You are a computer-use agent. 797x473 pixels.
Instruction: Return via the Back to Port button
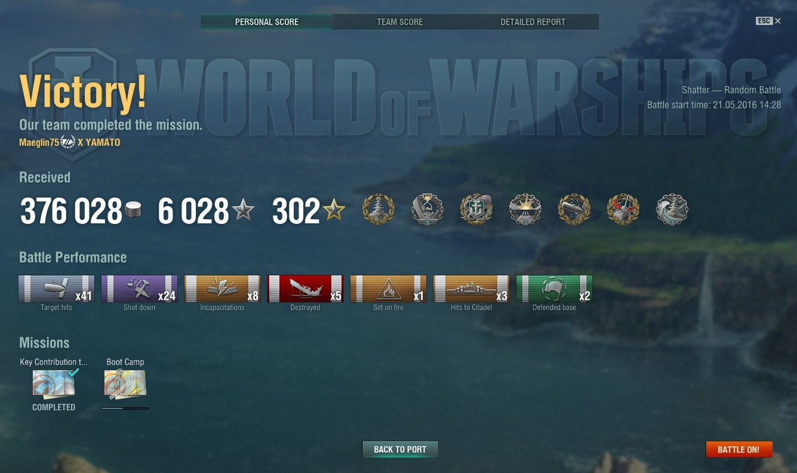[400, 450]
